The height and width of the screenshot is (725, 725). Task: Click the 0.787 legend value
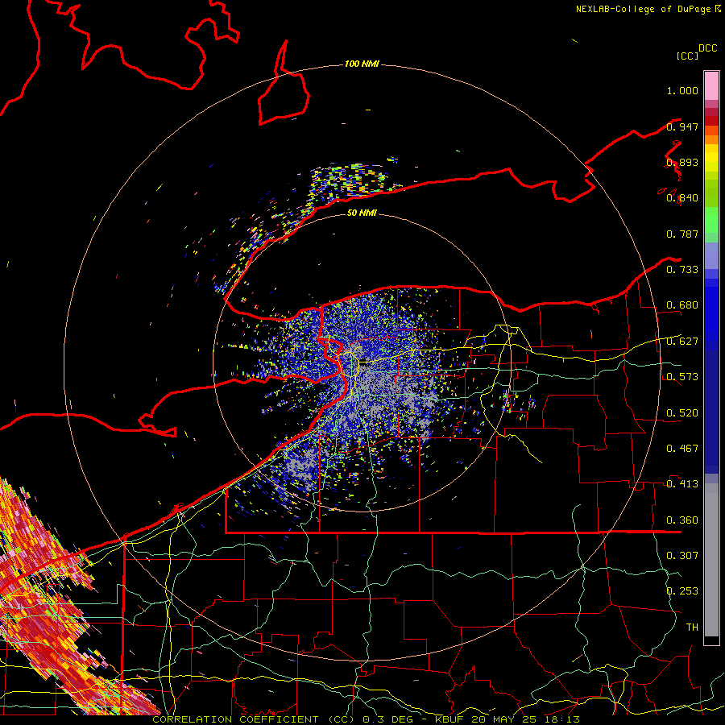point(682,234)
